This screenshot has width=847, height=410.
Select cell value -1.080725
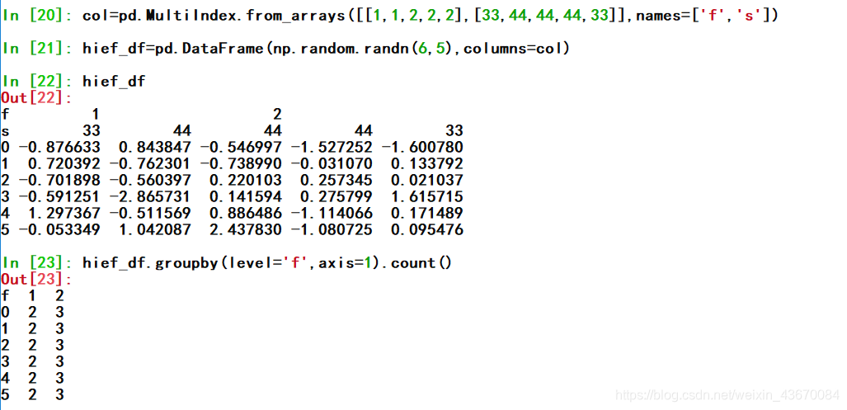coord(332,230)
